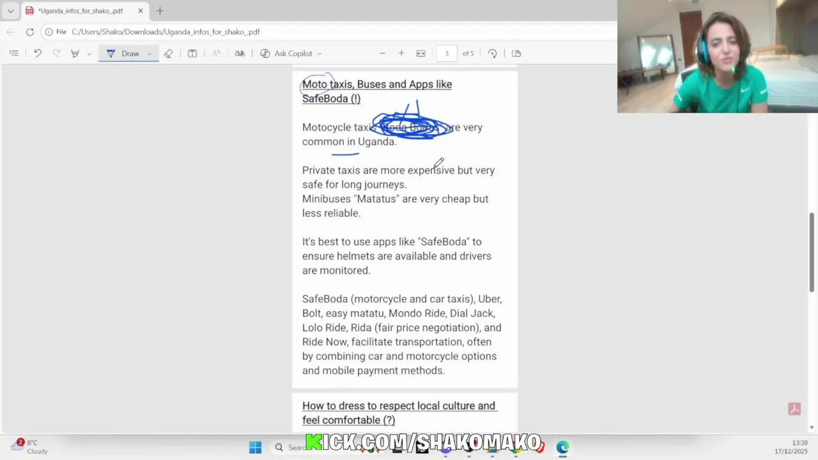Rotate the PDF page
The height and width of the screenshot is (460, 818).
coord(492,54)
